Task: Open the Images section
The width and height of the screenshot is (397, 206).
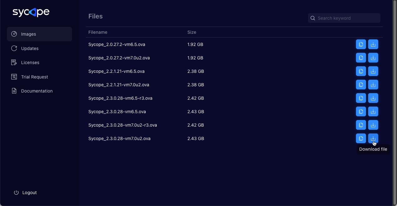Action: point(39,34)
